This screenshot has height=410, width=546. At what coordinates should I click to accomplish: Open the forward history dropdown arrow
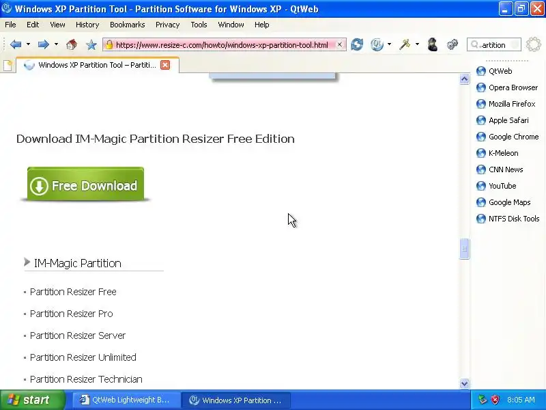point(56,44)
